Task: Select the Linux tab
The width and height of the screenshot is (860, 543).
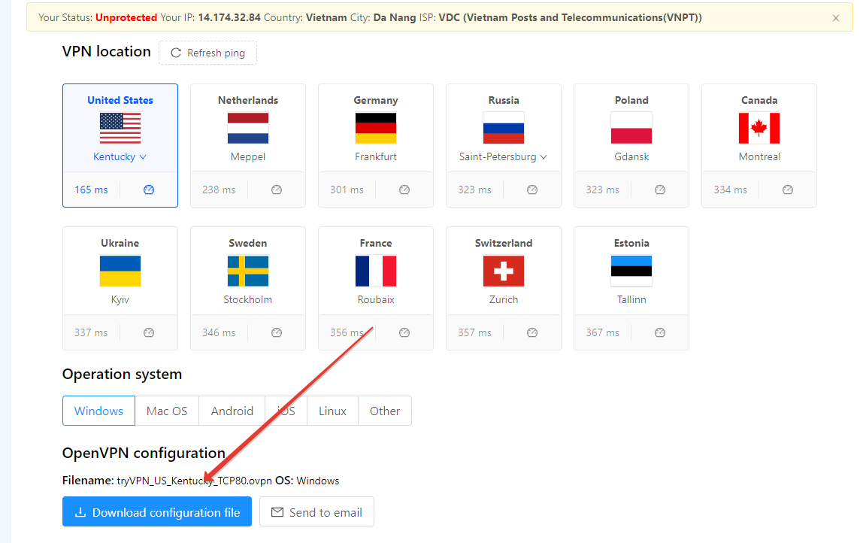Action: (332, 411)
